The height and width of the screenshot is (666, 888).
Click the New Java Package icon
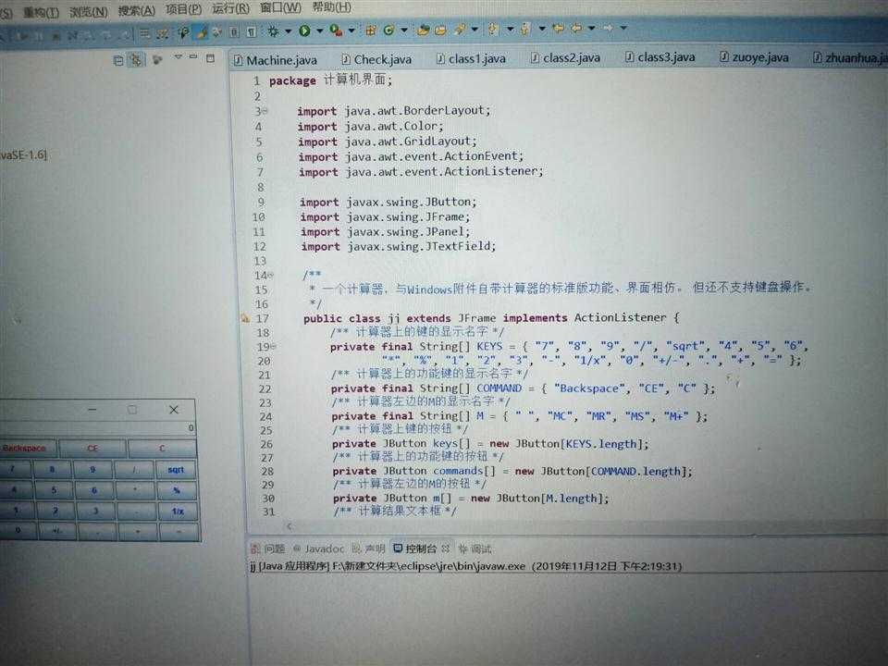click(371, 30)
